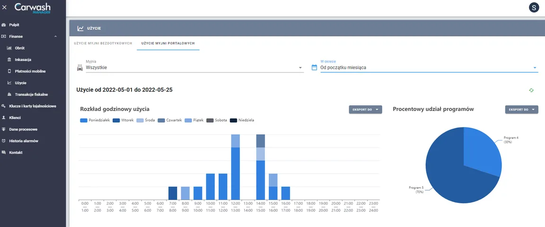Click the Finanse money icon
Viewport: 545px width, 227px height.
point(3,36)
